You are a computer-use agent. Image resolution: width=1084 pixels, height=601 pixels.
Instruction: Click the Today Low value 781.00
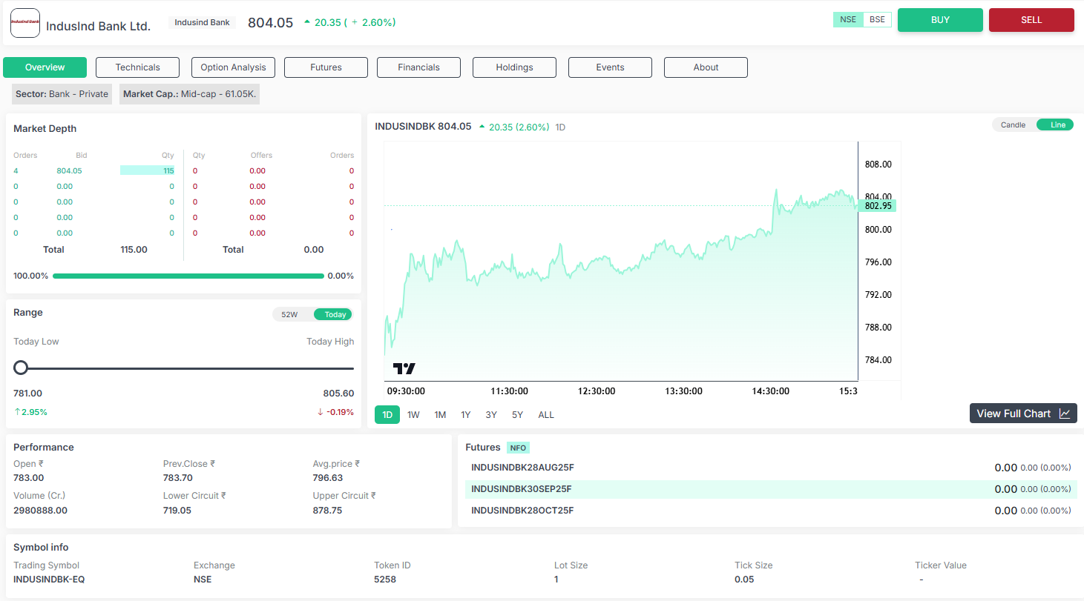(x=28, y=394)
